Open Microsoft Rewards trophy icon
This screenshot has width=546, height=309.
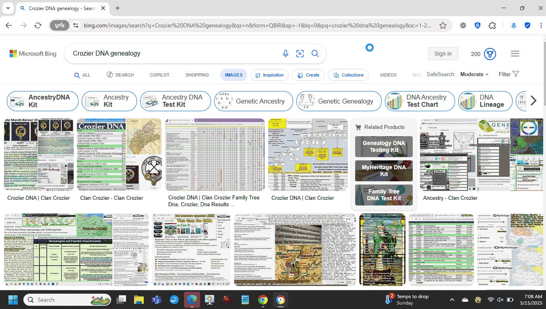pyautogui.click(x=490, y=54)
